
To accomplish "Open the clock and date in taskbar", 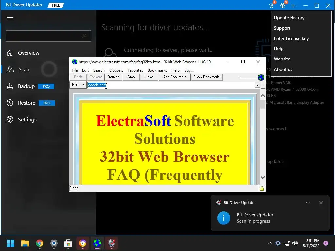I will 311,243.
